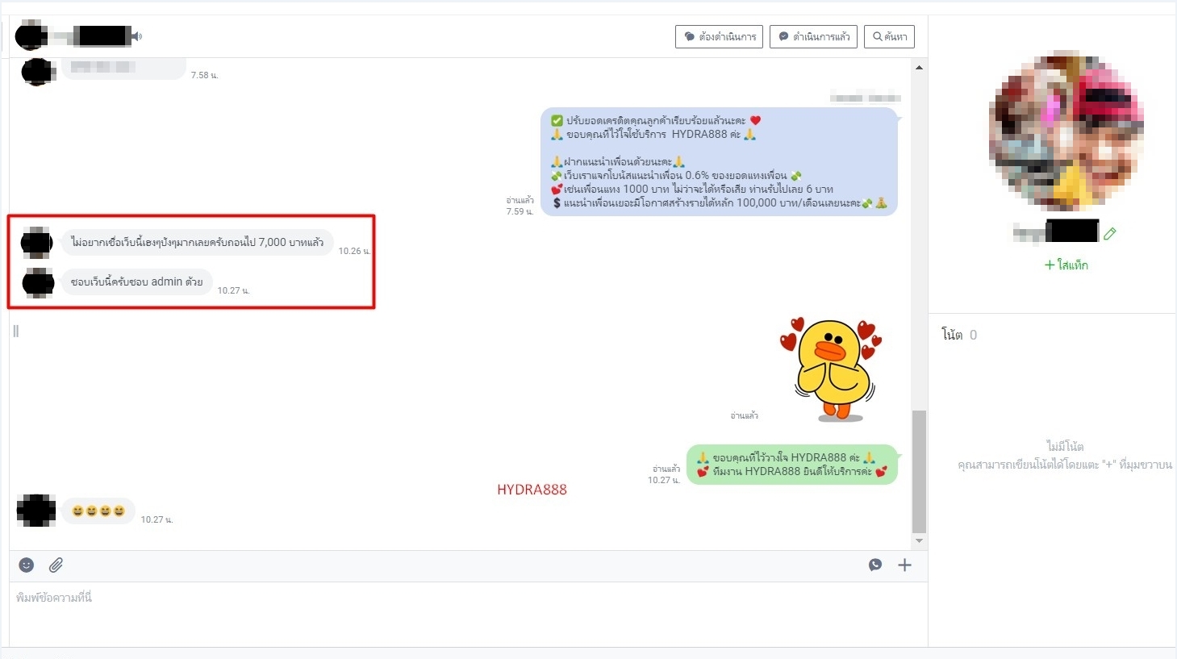This screenshot has height=659, width=1177.
Task: Edit display name with the green pencil icon
Action: (1110, 233)
